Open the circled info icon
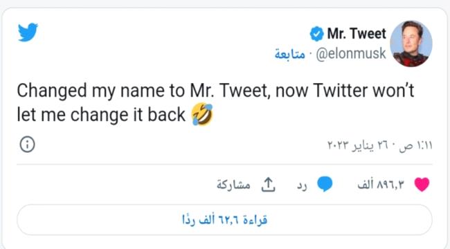The height and width of the screenshot is (249, 450). pos(27,145)
